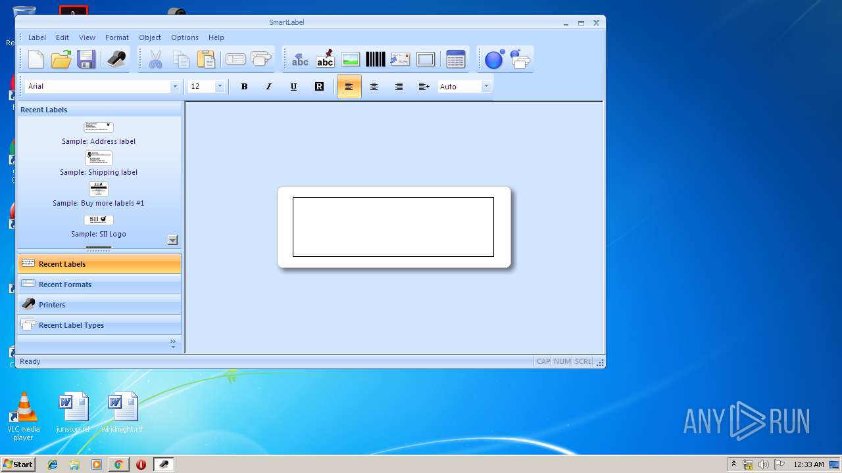Image resolution: width=842 pixels, height=473 pixels.
Task: Open the Opera browser taskbar icon
Action: click(x=141, y=464)
